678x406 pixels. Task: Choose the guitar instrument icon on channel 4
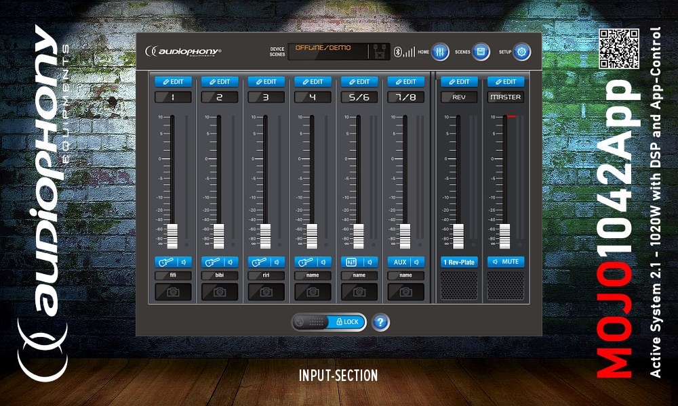tap(305, 262)
